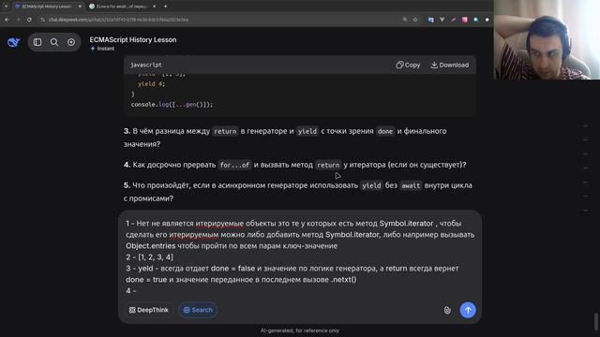Start a new chat with plus icon
This screenshot has height=337, width=600.
click(71, 42)
